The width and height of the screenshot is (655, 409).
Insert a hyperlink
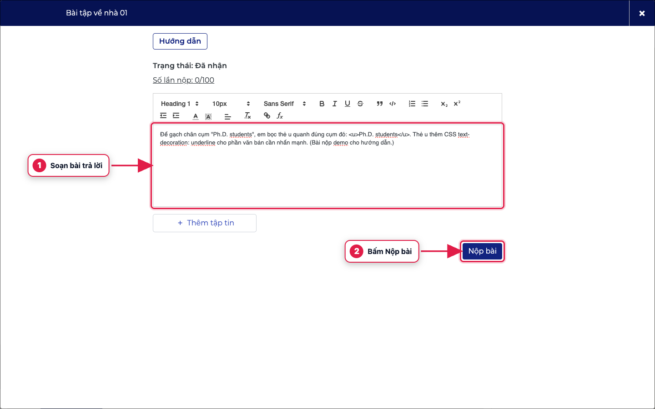tap(267, 116)
